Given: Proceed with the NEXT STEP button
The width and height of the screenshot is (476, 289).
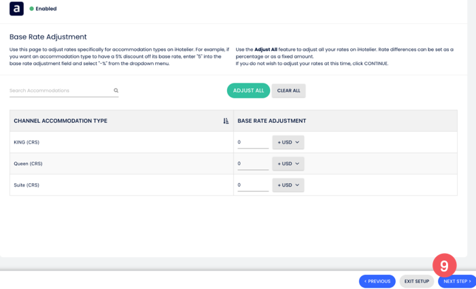Looking at the screenshot, I should 457,281.
